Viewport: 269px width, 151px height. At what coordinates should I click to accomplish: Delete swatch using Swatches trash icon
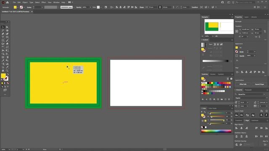click(x=229, y=99)
